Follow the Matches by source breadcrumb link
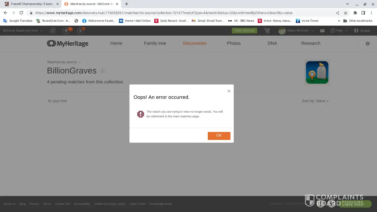This screenshot has width=377, height=212. click(62, 62)
